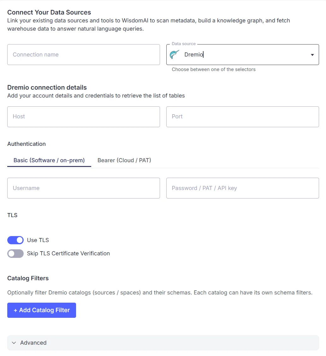Switch to Bearer (Cloud / PAT) tab
This screenshot has width=326, height=356.
pos(124,160)
